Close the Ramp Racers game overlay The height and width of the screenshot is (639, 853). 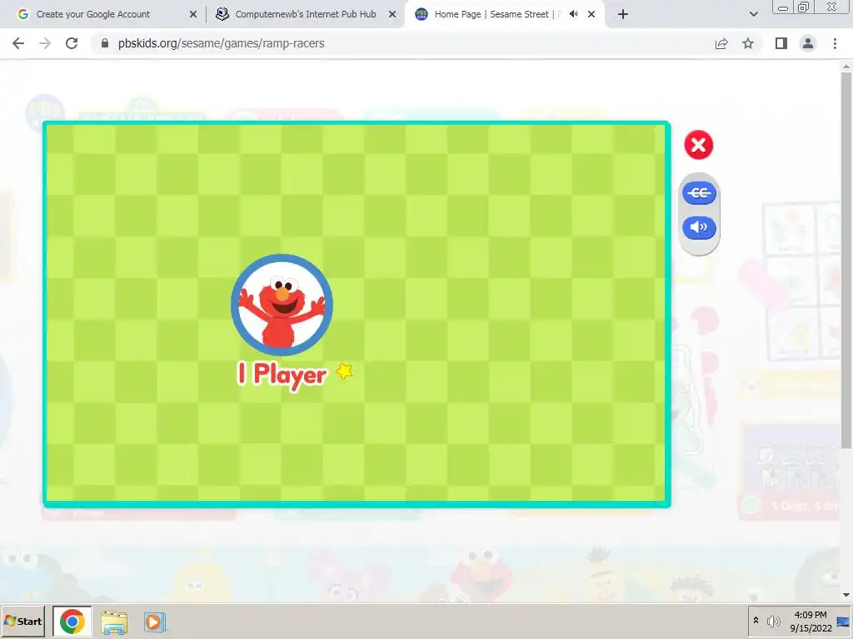point(699,145)
